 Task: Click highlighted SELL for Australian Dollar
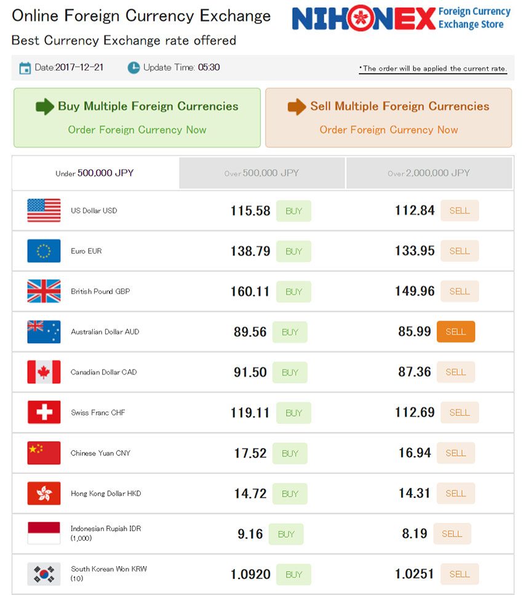point(456,332)
